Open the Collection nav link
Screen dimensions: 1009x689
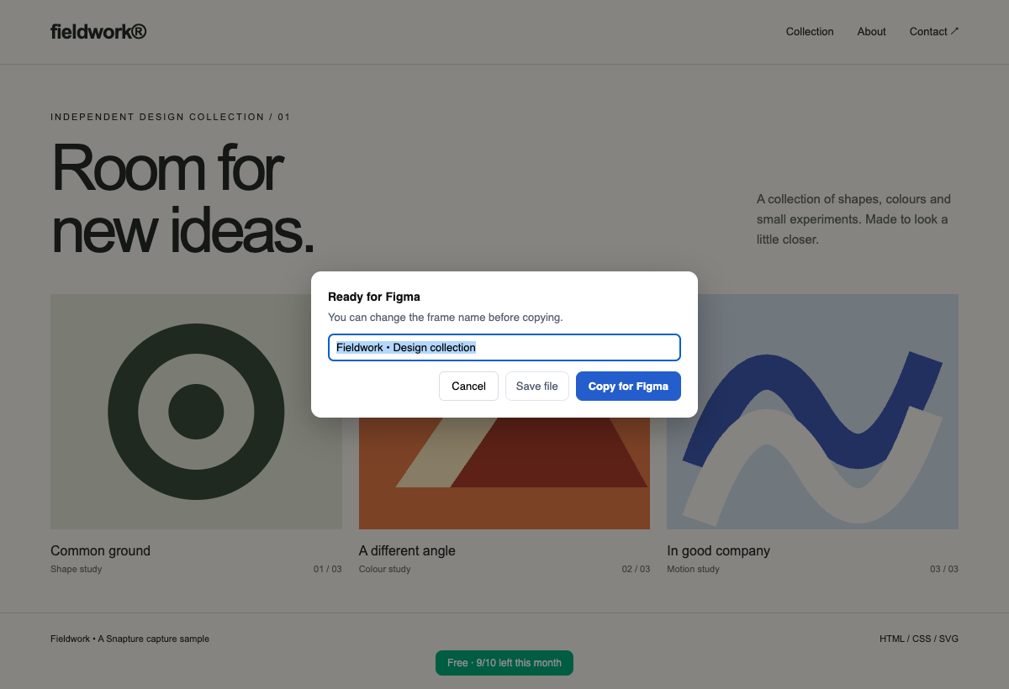[810, 31]
